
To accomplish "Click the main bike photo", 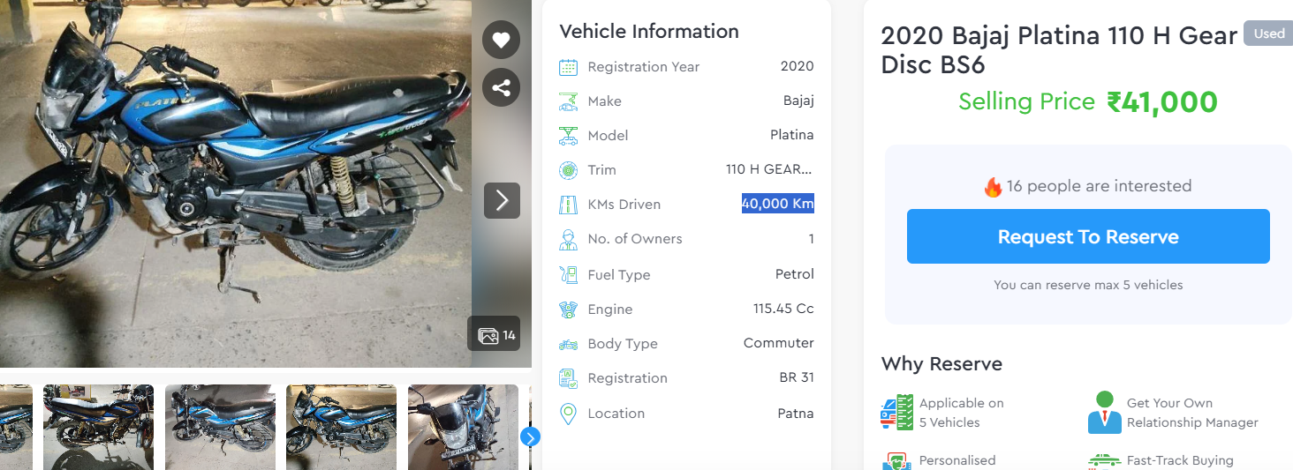I will [x=236, y=183].
